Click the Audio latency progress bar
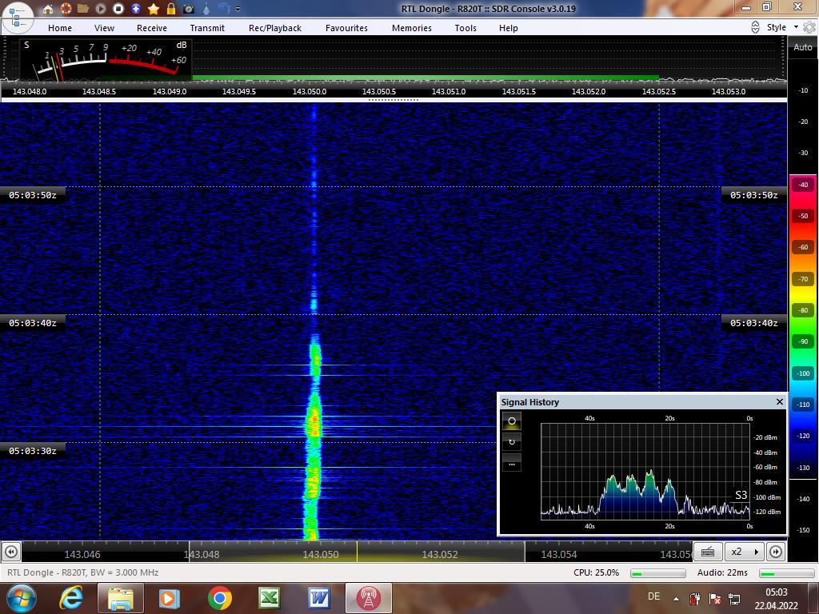 (x=787, y=573)
